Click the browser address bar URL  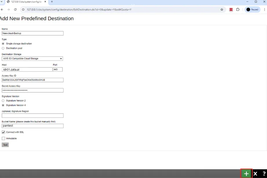79,10
